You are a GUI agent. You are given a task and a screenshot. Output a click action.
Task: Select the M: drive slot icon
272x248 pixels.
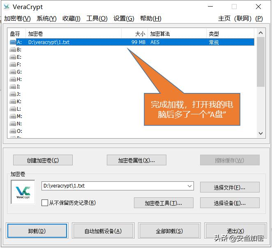click(x=13, y=116)
